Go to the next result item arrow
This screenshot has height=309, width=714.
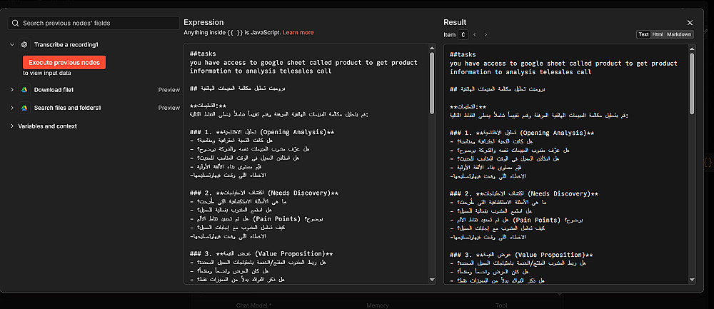tap(486, 34)
